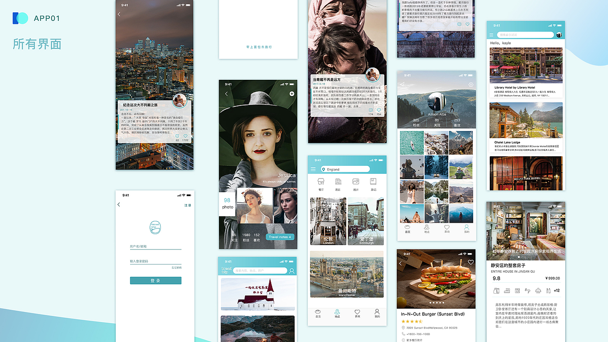Tap author avatar on 当青藏不再是远方 card

[372, 75]
